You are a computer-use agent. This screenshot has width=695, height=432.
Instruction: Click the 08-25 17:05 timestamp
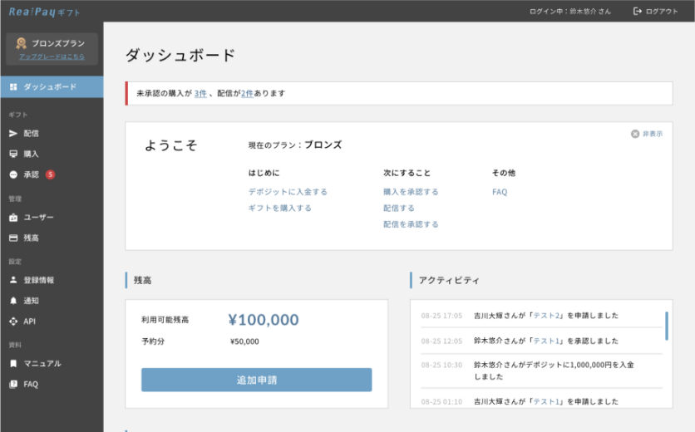pyautogui.click(x=441, y=316)
